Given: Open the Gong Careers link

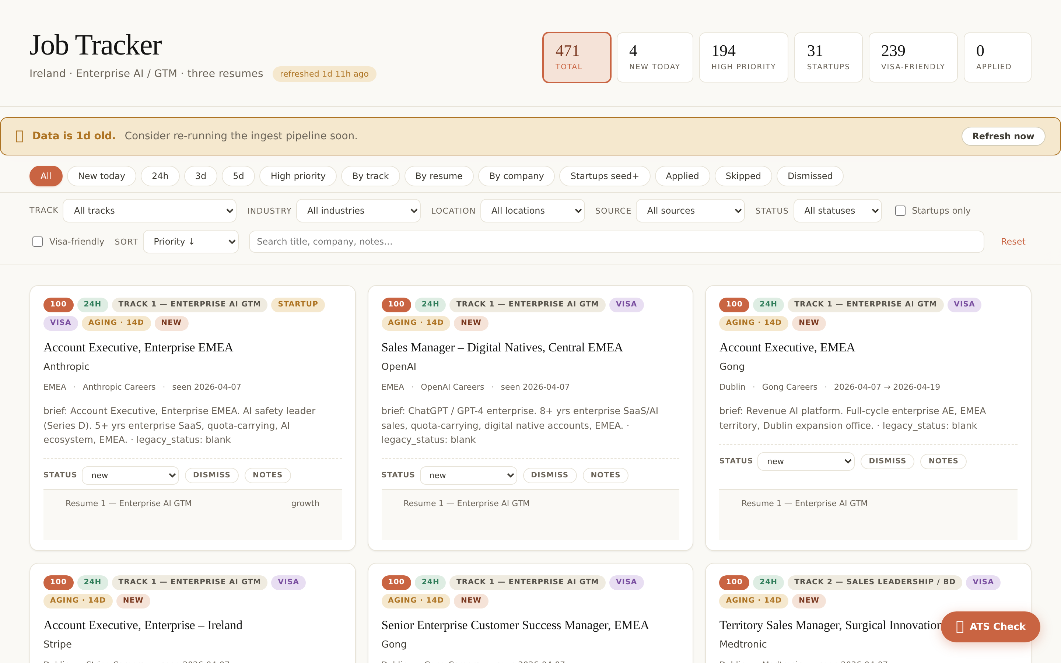Looking at the screenshot, I should 789,386.
